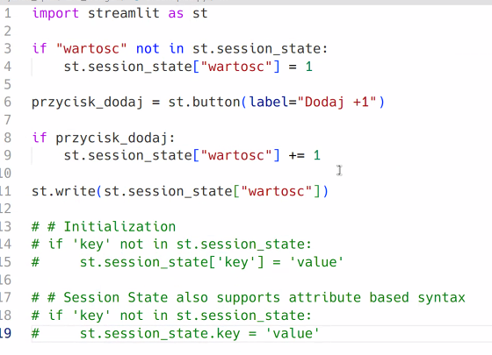Click 'przycisk_dodaj' in the if statement line 8

coord(112,138)
